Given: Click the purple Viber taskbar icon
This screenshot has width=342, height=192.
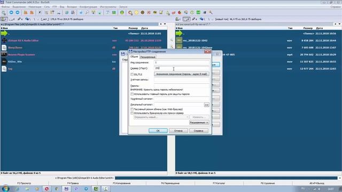Looking at the screenshot, I should pyautogui.click(x=76, y=189).
